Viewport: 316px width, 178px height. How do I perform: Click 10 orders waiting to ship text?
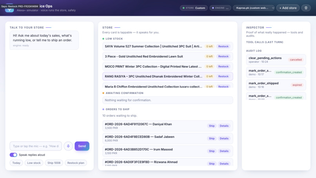120,116
